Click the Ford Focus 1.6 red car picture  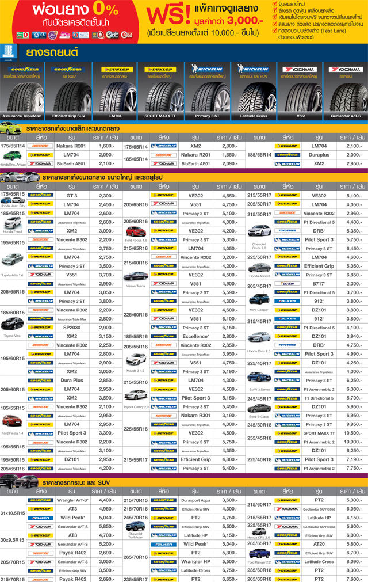pos(135,231)
